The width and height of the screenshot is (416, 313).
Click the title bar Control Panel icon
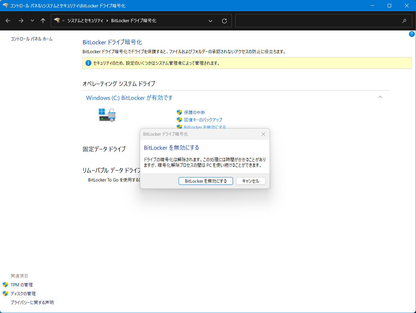5,5
